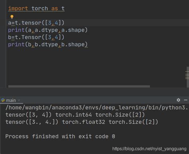Click the print(b,b.dtype,b.shape) line
The image size is (189, 154).
[x=48, y=44]
